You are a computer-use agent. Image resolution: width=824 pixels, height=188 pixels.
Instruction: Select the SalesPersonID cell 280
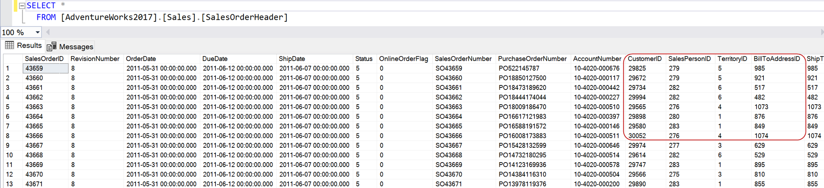(691, 117)
